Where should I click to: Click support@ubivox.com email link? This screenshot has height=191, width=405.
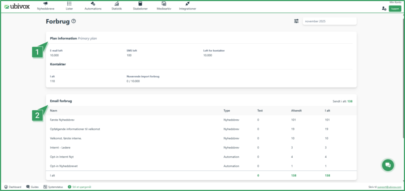pos(390,187)
